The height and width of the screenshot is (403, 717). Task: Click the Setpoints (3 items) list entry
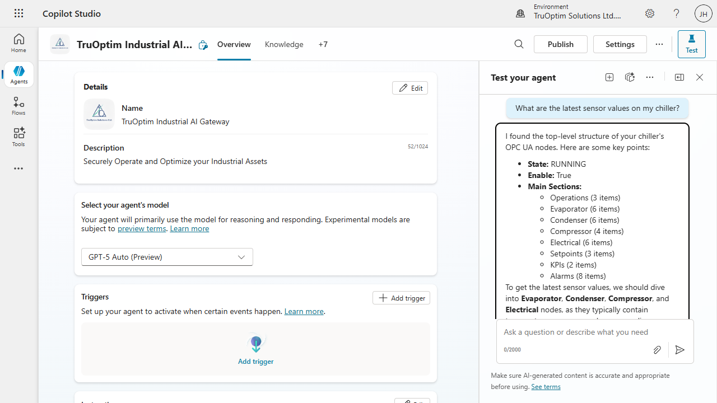coord(583,254)
